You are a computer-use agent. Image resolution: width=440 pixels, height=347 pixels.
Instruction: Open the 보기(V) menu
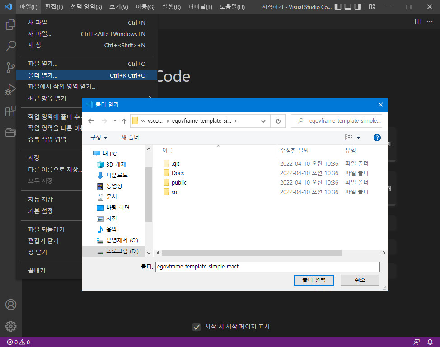pyautogui.click(x=119, y=7)
